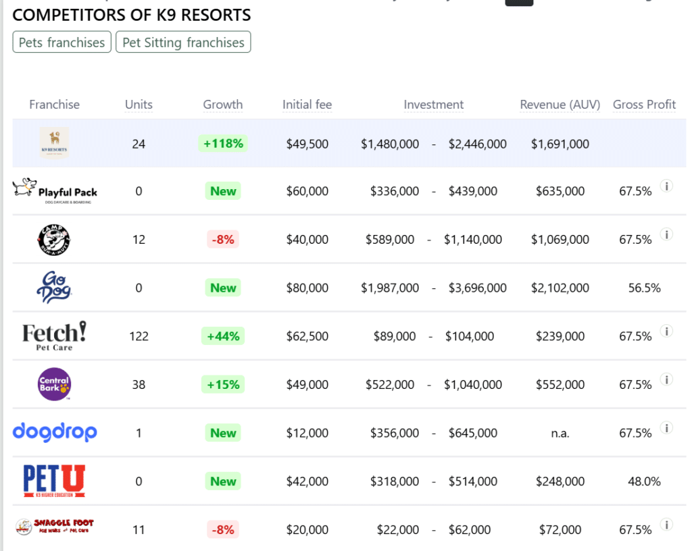The height and width of the screenshot is (551, 692).
Task: Open the Central Bark logo
Action: (x=54, y=384)
